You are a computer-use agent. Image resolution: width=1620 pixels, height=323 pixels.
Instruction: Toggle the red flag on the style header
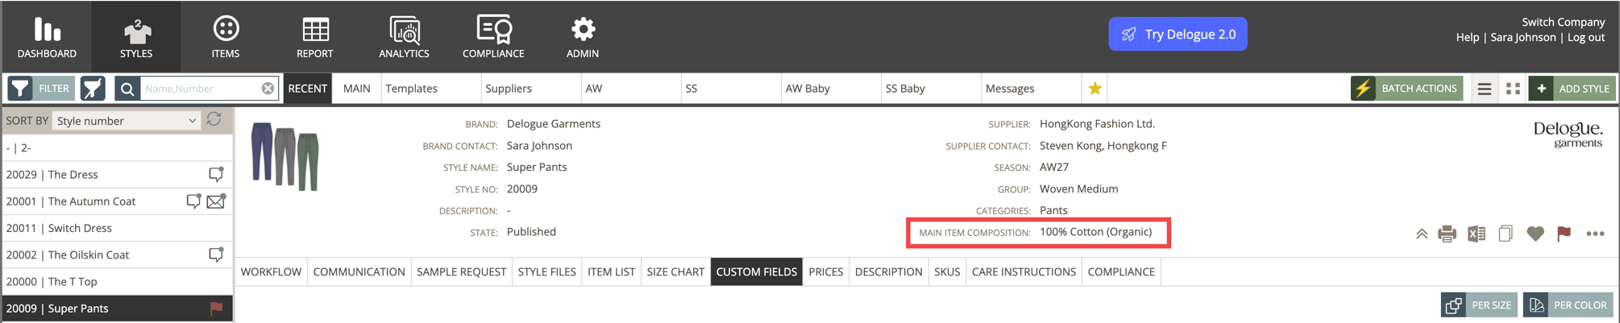point(1564,234)
